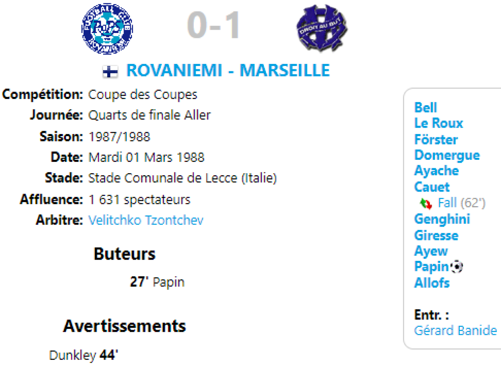Viewport: 501px width, 366px height.
Task: Click the soccer ball icon next to Papin
Action: pyautogui.click(x=458, y=267)
